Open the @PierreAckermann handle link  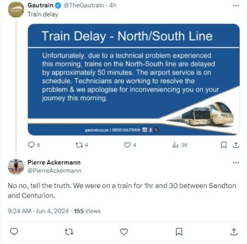55,171
